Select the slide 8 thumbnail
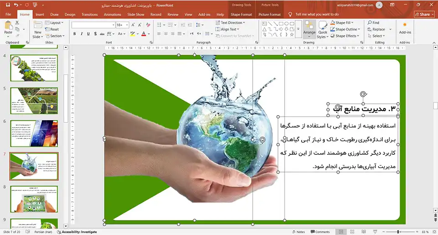The width and height of the screenshot is (438, 235). pos(34,199)
